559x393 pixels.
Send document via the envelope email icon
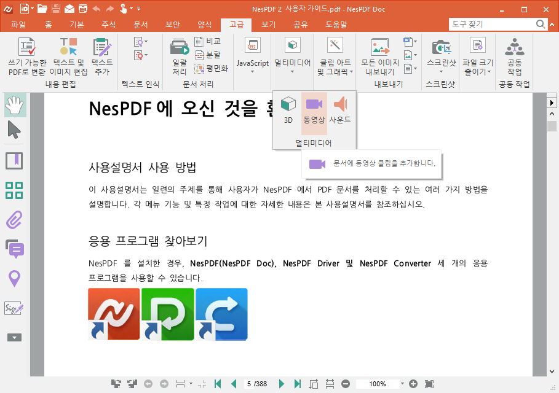tap(69, 9)
